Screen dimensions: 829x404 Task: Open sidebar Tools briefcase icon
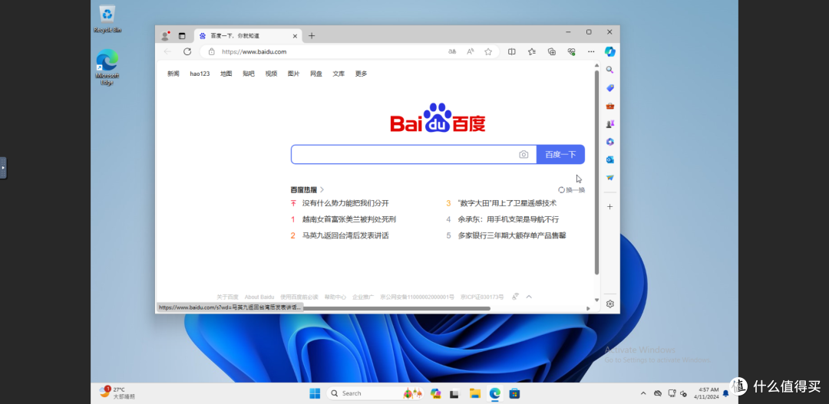[x=609, y=106]
